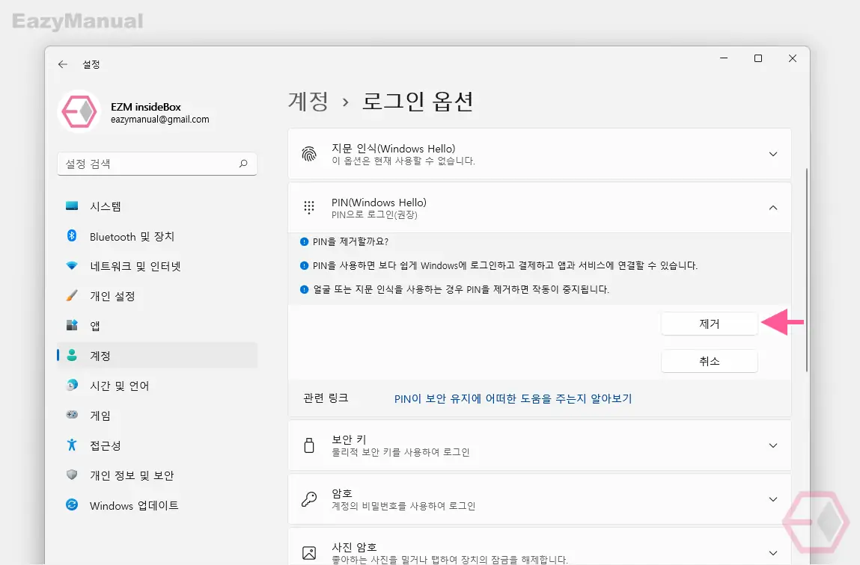Click the 접근성 accessibility figure icon
The width and height of the screenshot is (860, 565).
(72, 445)
